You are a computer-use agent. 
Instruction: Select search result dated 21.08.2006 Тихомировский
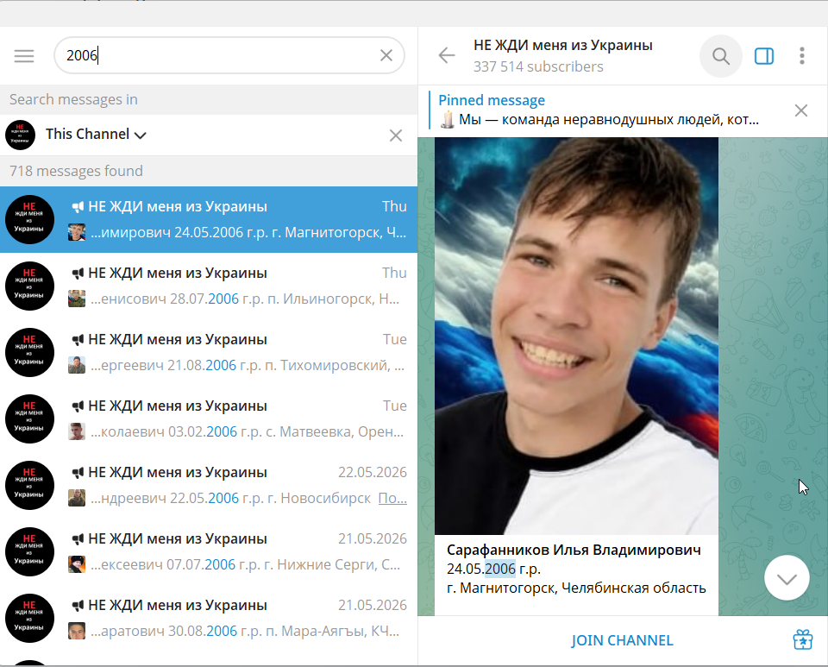pyautogui.click(x=209, y=352)
